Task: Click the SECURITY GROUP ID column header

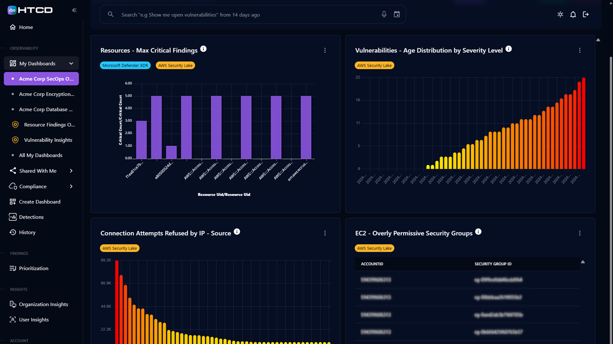Action: pyautogui.click(x=493, y=264)
